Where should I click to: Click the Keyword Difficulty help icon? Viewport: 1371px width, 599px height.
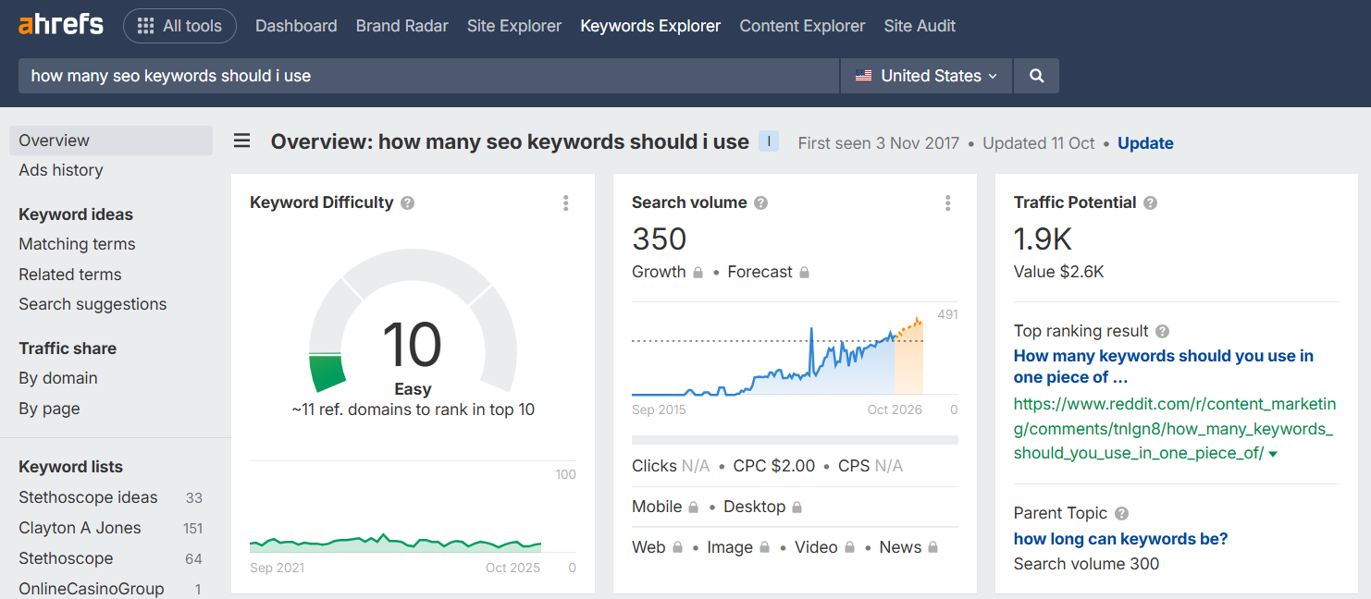[407, 202]
